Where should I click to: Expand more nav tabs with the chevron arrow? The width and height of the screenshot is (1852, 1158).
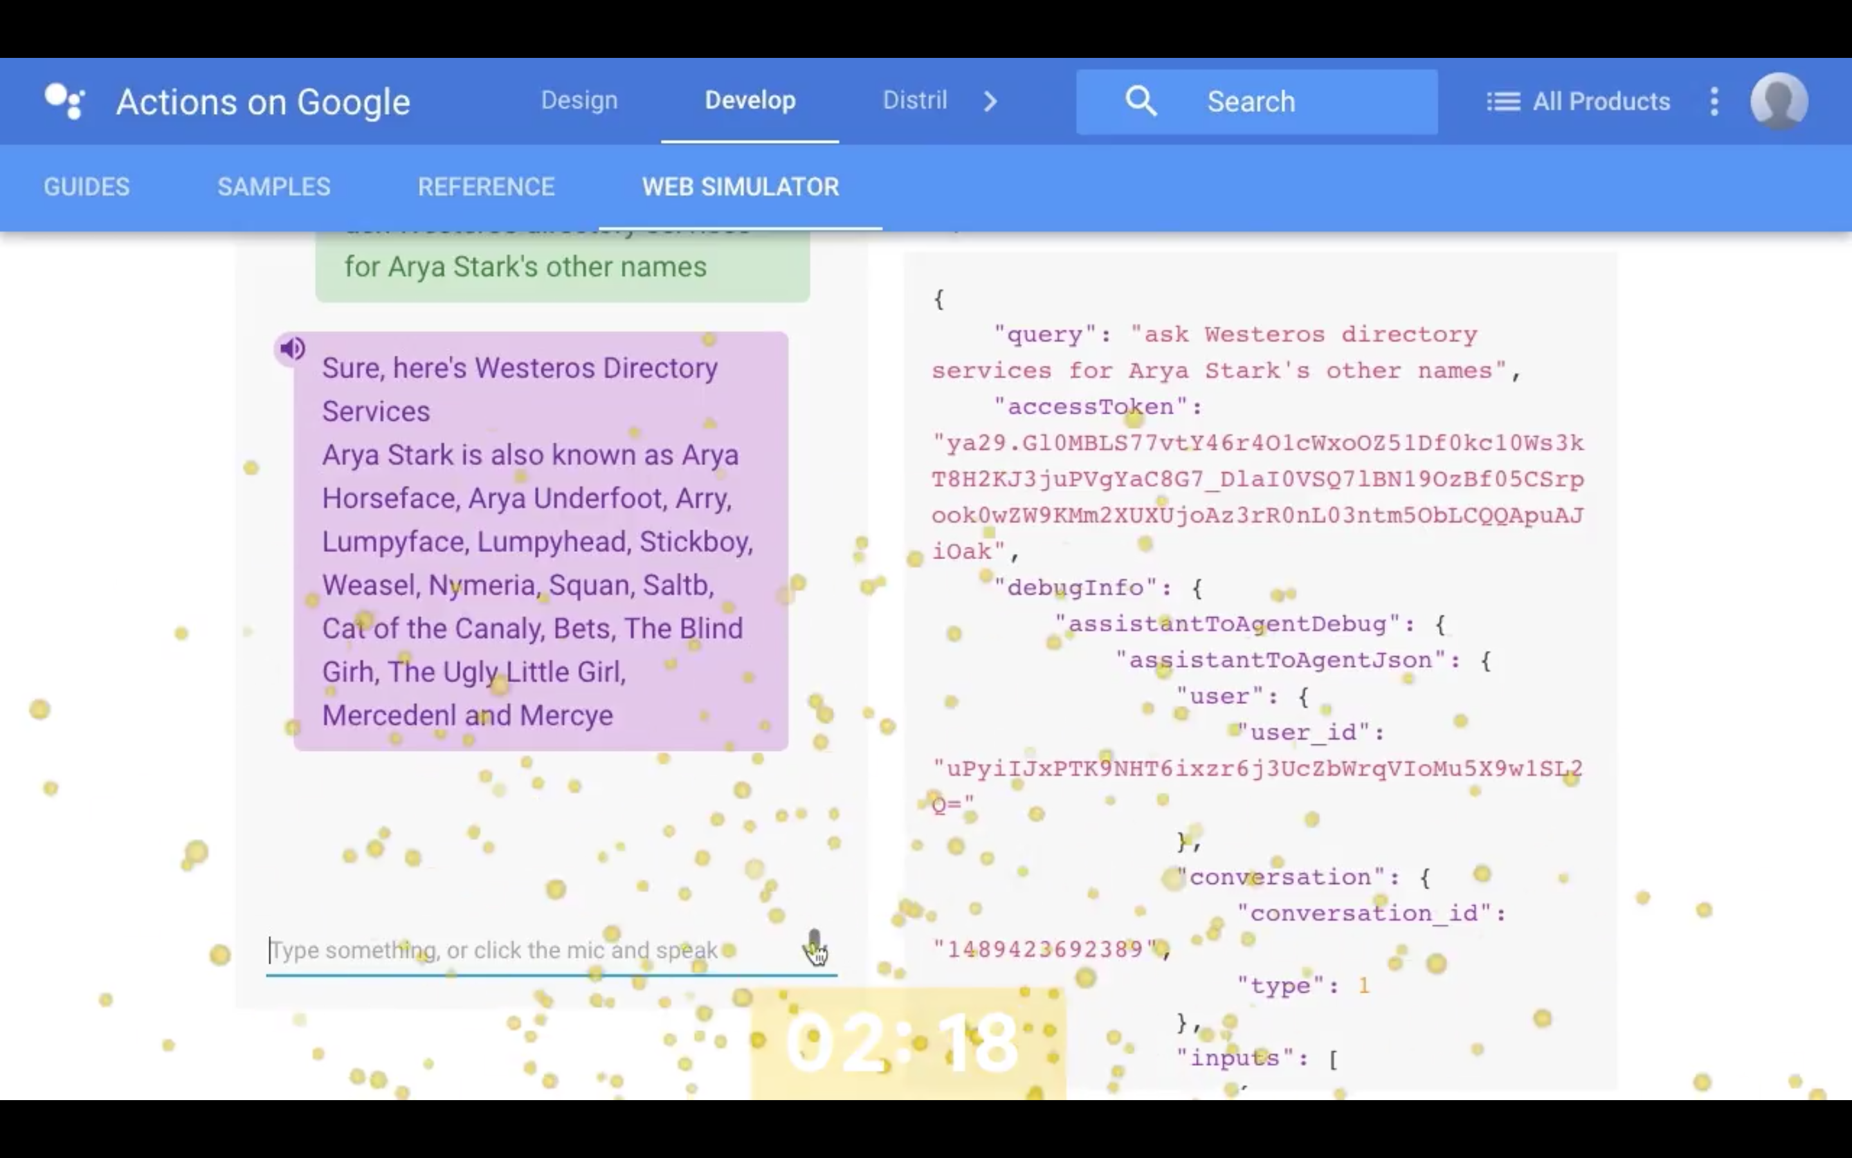[x=990, y=101]
